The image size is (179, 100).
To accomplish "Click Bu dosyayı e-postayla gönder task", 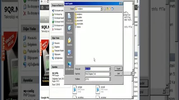I will pos(58,26).
